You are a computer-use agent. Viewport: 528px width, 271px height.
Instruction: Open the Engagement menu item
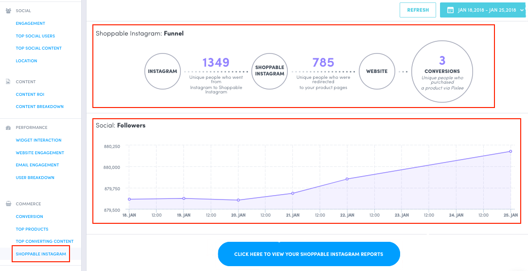(30, 23)
